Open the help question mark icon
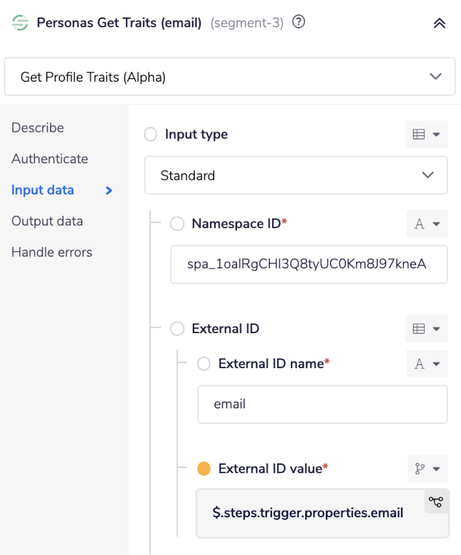 click(x=299, y=22)
